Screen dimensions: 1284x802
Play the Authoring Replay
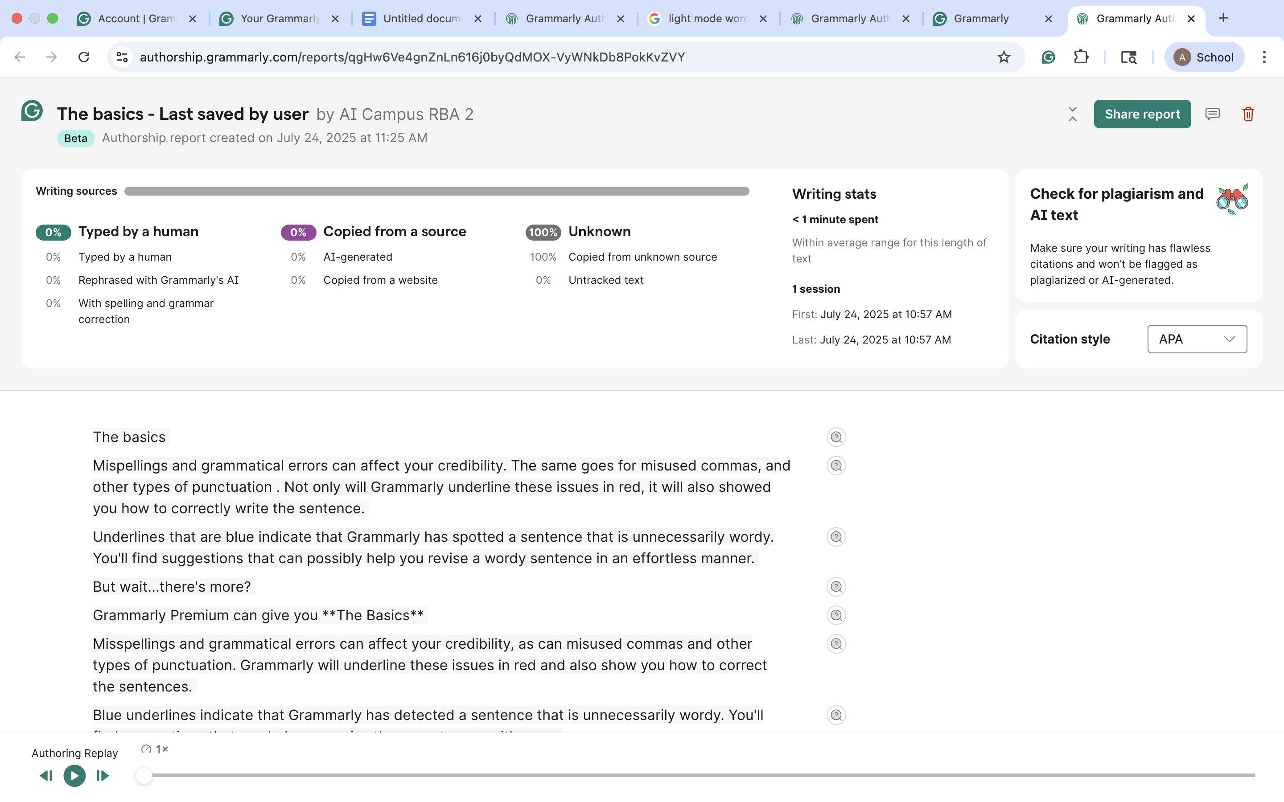coord(74,775)
